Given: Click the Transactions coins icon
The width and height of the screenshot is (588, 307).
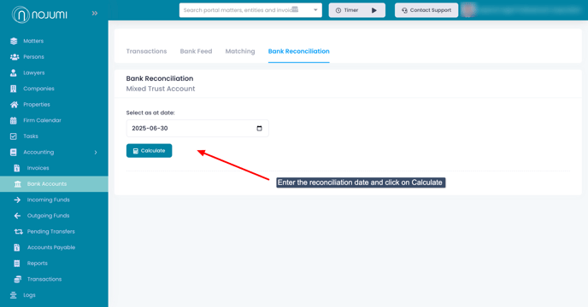Looking at the screenshot, I should click(18, 280).
